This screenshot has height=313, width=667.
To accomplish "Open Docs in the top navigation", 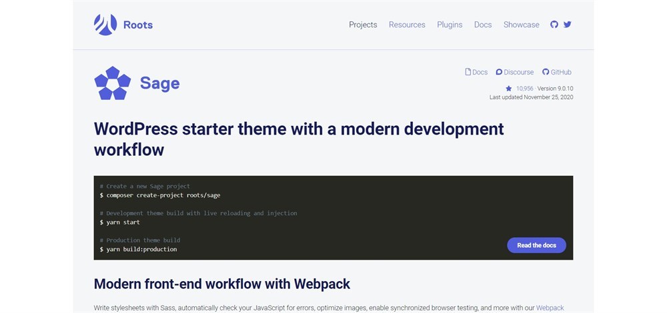I will coord(483,25).
